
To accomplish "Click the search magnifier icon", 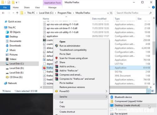I will click(x=150, y=13).
